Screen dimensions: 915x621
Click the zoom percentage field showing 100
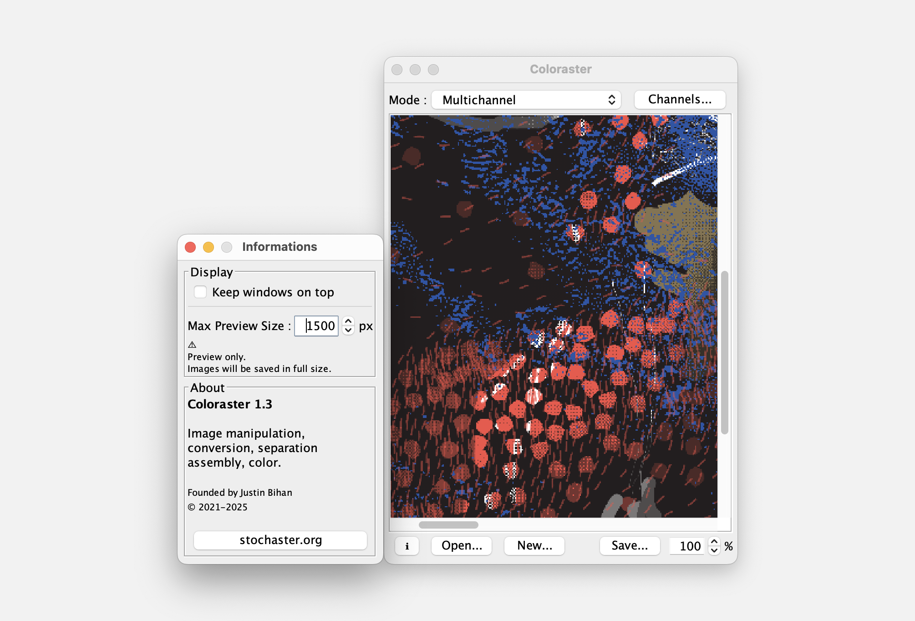[688, 546]
